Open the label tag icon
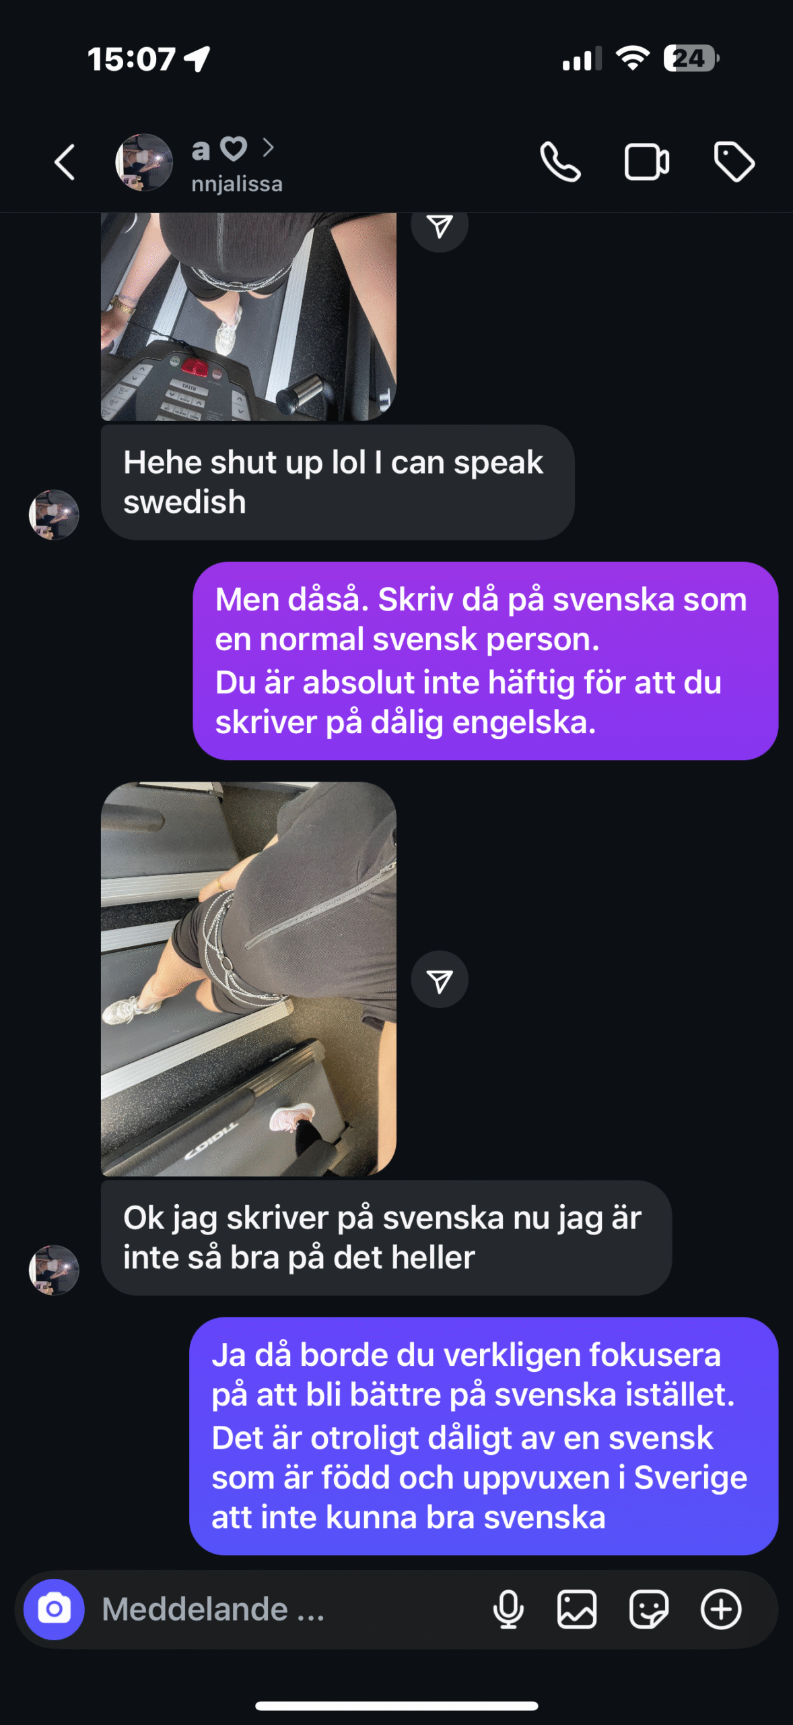The height and width of the screenshot is (1725, 793). 734,162
